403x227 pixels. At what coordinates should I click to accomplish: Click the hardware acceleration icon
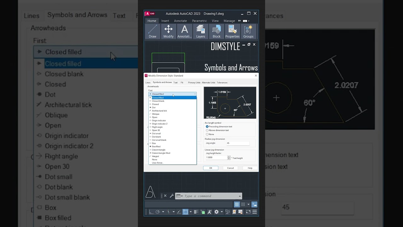[x=234, y=212]
